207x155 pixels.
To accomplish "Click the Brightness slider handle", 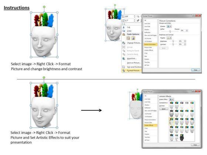I will pyautogui.click(x=173, y=41).
